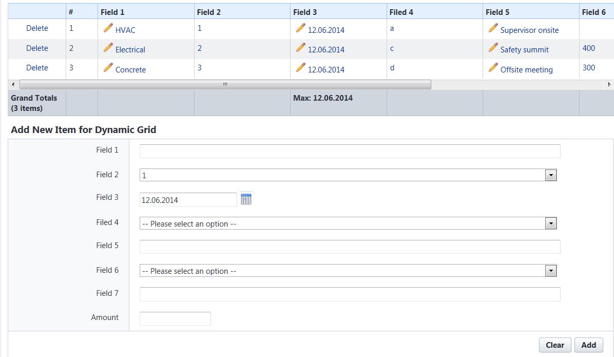The height and width of the screenshot is (357, 614).
Task: Focus the Amount input box
Action: click(x=175, y=318)
